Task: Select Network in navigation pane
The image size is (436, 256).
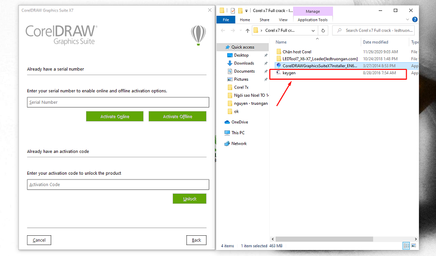Action: click(239, 144)
